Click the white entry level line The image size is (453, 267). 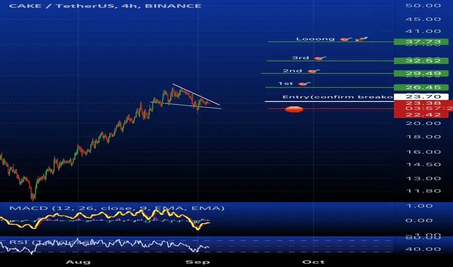[x=330, y=101]
